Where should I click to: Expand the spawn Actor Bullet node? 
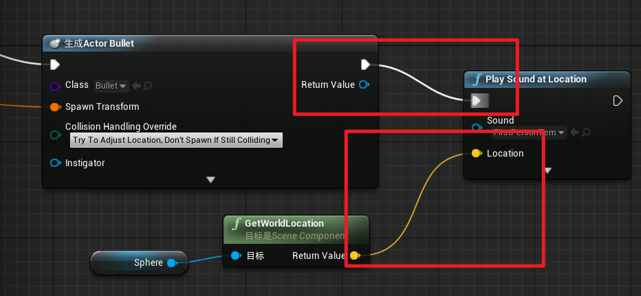[x=210, y=180]
